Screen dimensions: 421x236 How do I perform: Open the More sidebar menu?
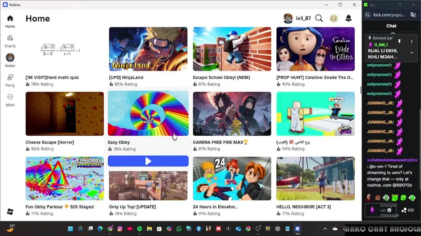tap(10, 100)
